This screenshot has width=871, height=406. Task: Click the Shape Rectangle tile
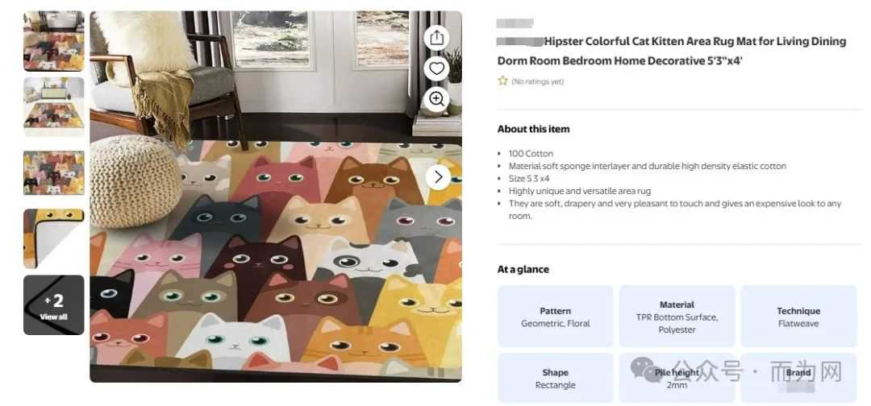click(555, 378)
